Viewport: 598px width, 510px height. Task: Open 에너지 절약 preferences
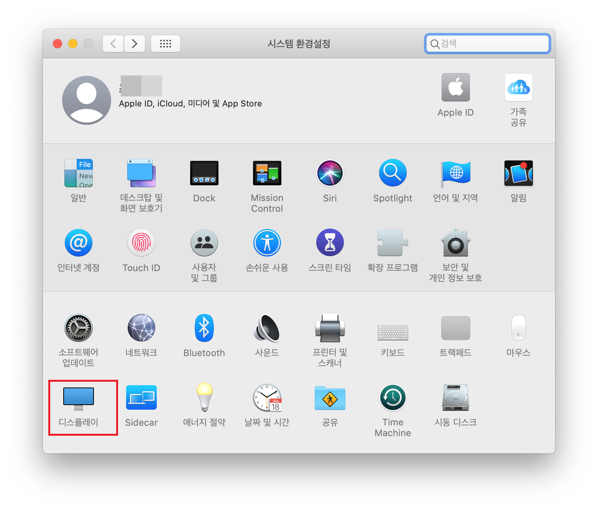click(x=204, y=397)
